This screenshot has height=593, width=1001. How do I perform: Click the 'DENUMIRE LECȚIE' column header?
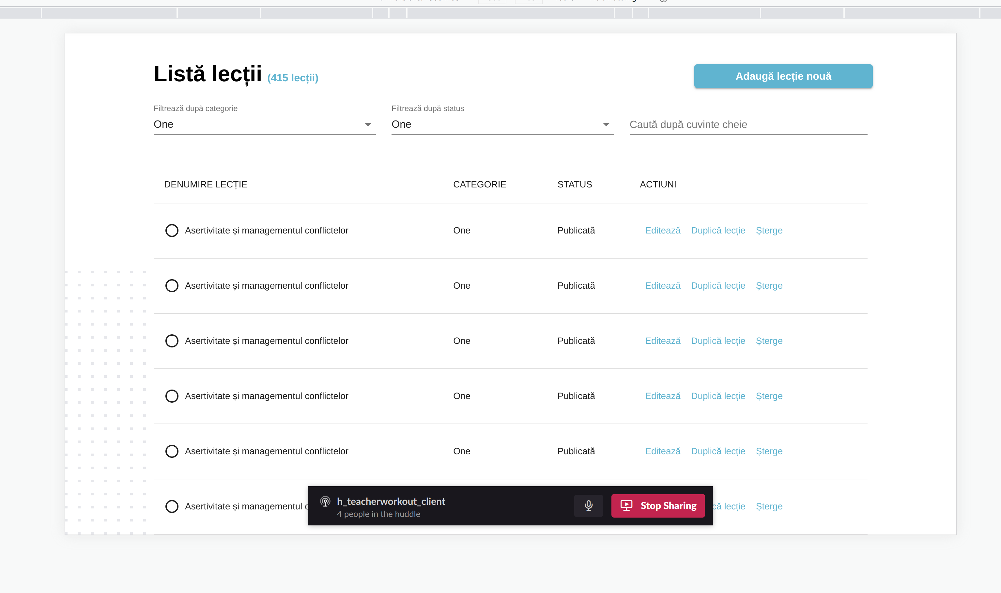(206, 184)
